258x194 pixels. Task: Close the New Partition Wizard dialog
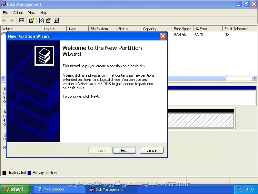point(163,36)
